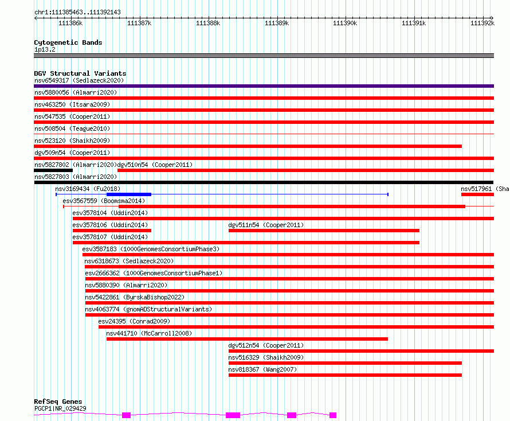
Task: Open the PGCP1|NR_029429 gene label
Action: pyautogui.click(x=60, y=408)
